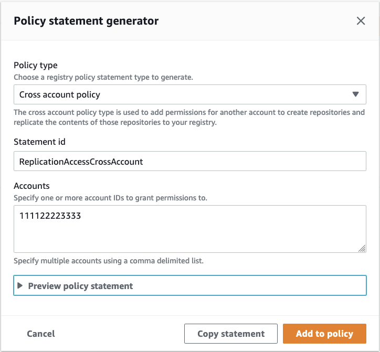380x352 pixels.
Task: Click the comma delimited list hint text
Action: (109, 260)
